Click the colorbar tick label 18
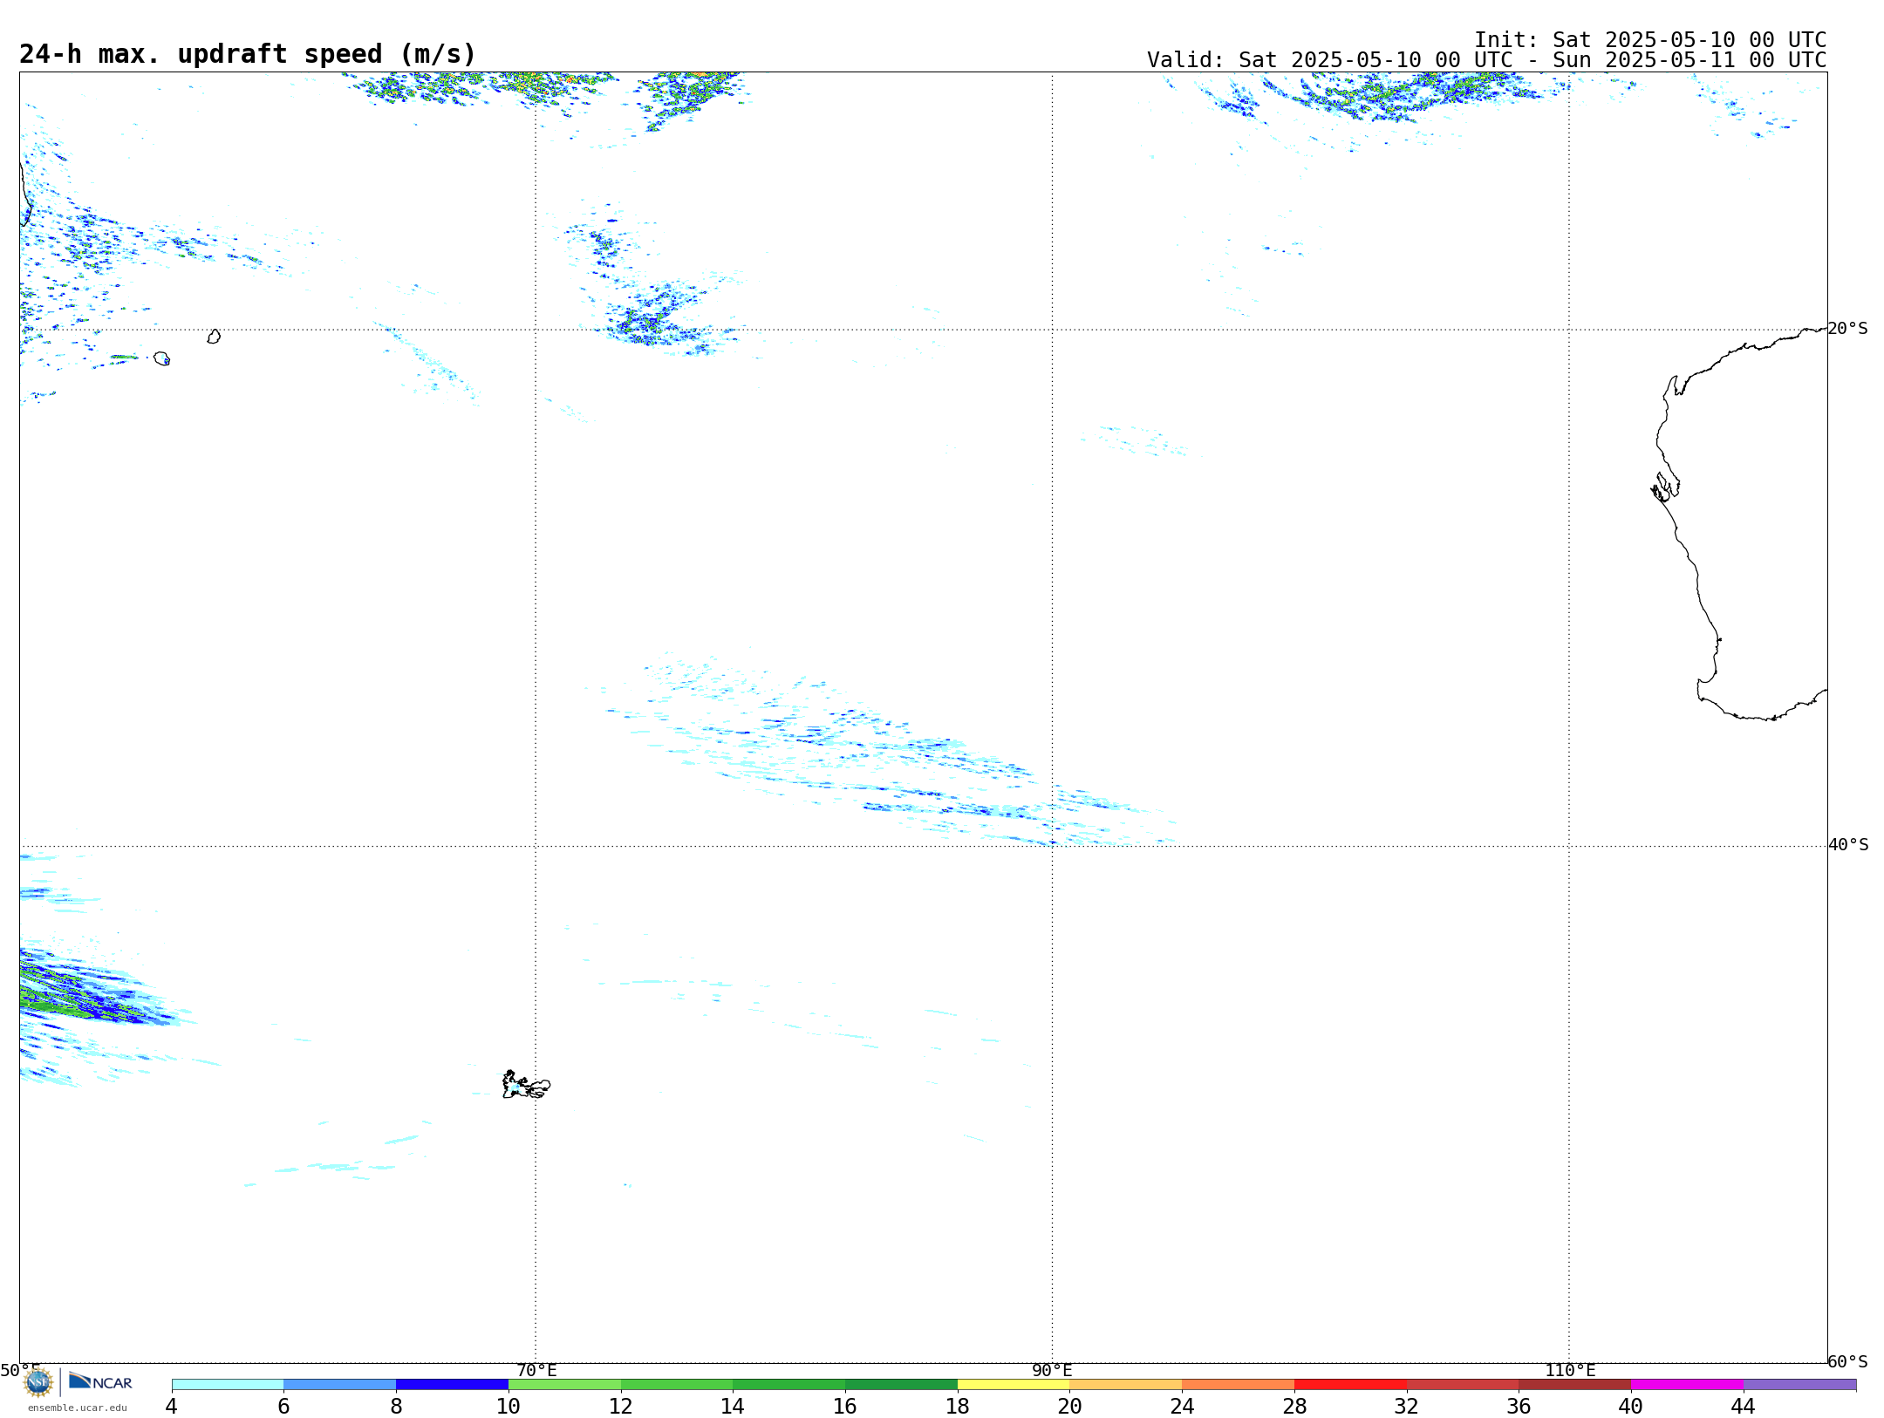The width and height of the screenshot is (1884, 1418). [958, 1406]
